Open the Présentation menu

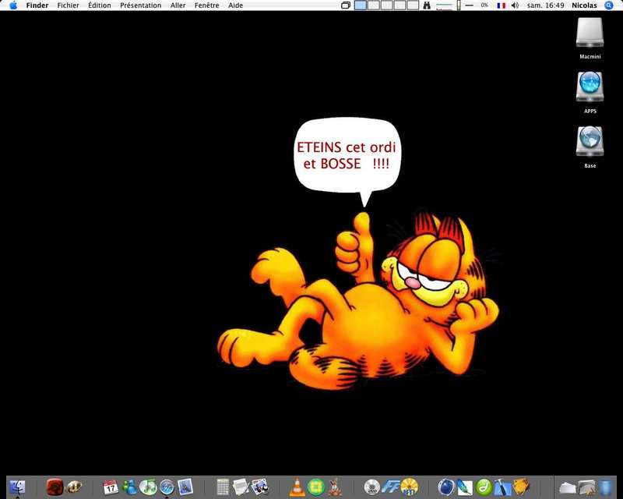141,5
